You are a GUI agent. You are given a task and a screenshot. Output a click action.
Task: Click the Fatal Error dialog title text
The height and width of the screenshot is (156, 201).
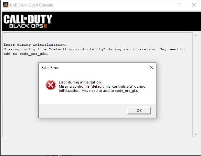[50, 68]
